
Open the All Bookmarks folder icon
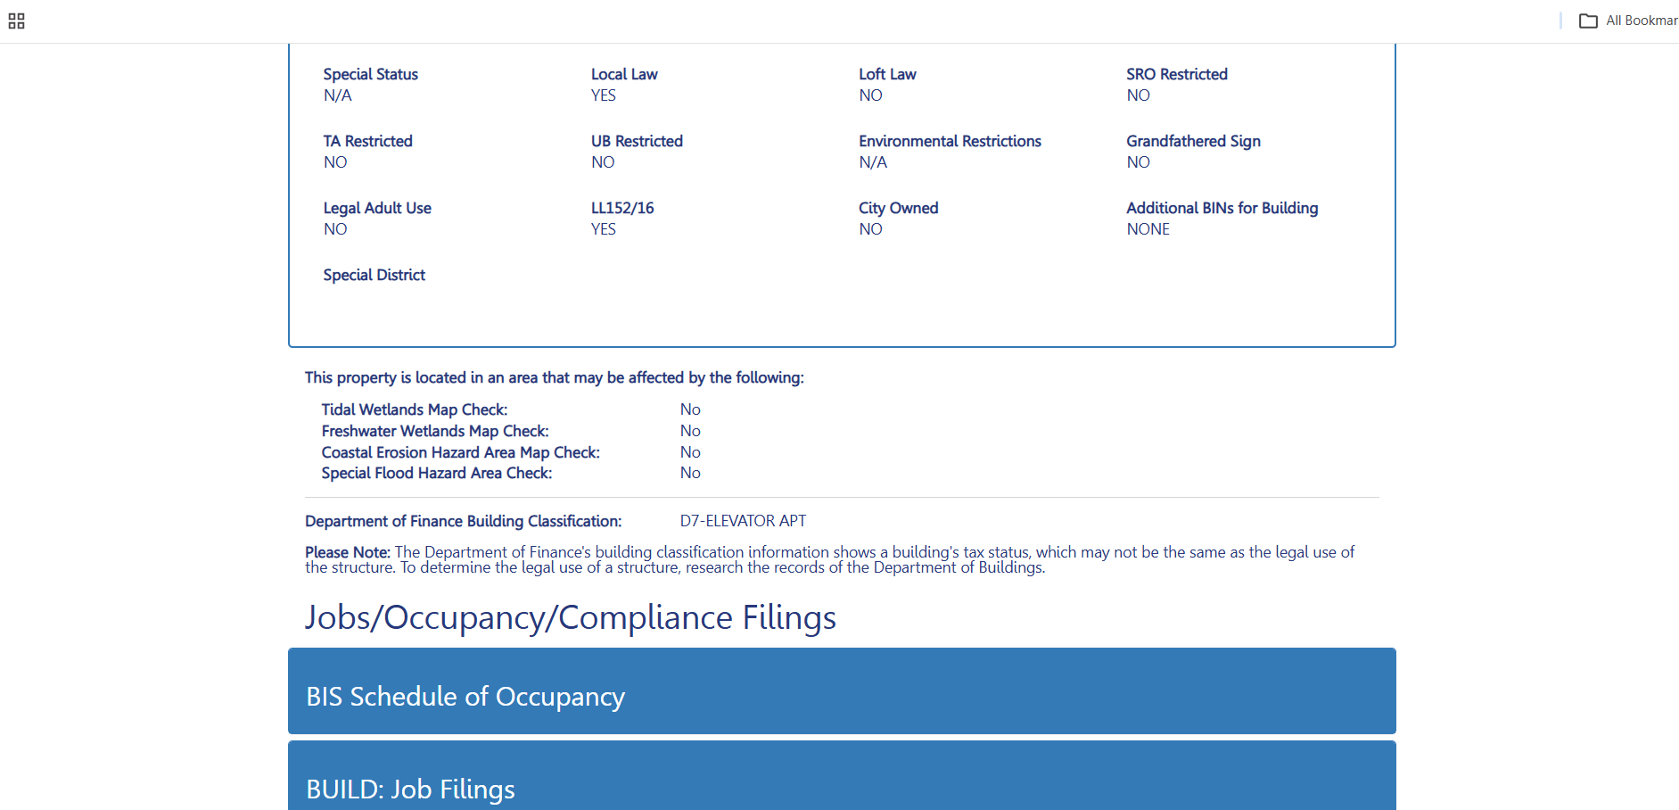click(x=1588, y=21)
